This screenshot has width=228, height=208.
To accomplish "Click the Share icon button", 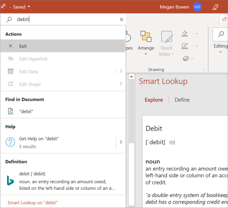I will tap(224, 19).
